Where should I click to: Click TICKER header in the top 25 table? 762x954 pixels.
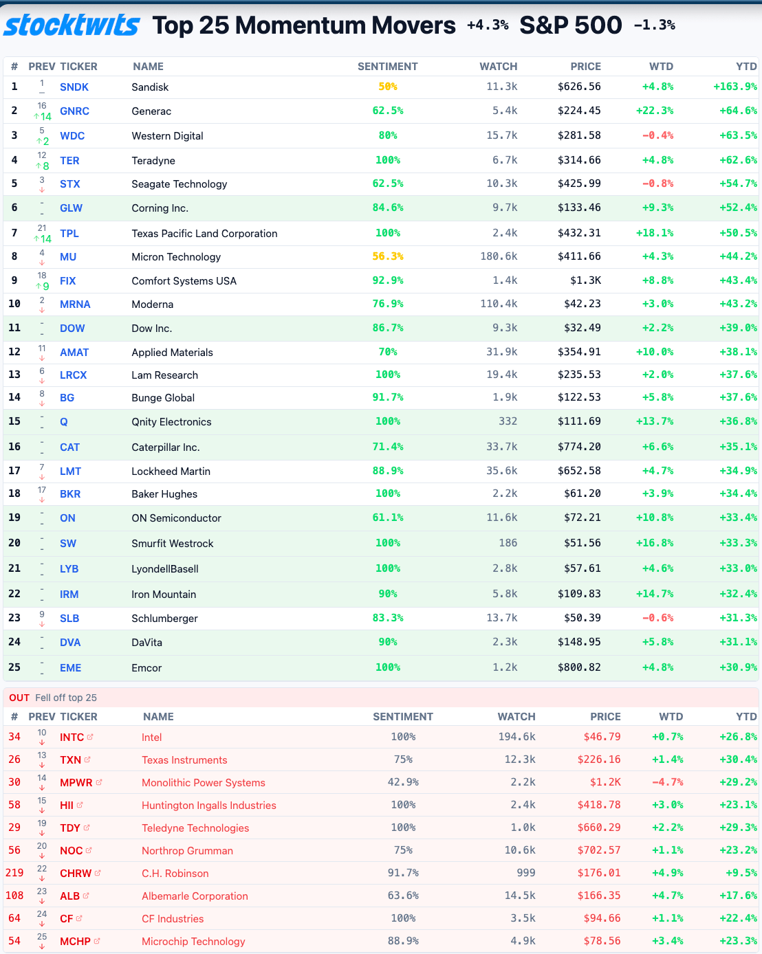[x=79, y=67]
